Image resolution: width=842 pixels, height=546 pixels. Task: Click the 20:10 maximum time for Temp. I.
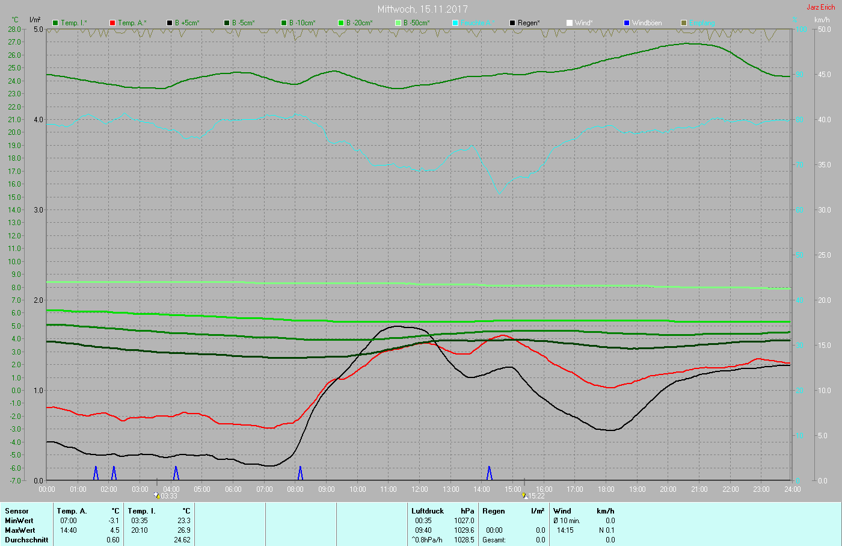pyautogui.click(x=139, y=530)
